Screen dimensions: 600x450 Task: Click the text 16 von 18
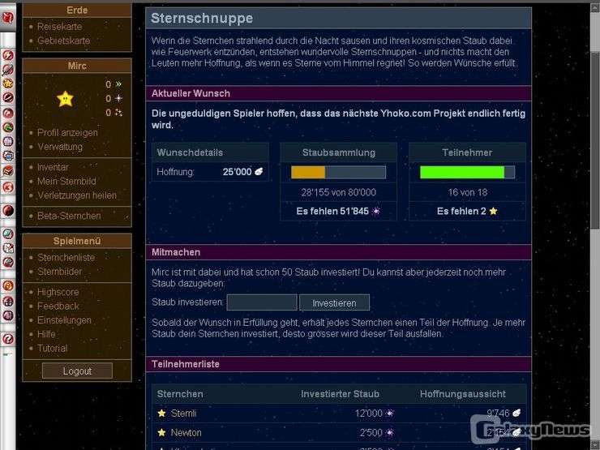tap(468, 192)
